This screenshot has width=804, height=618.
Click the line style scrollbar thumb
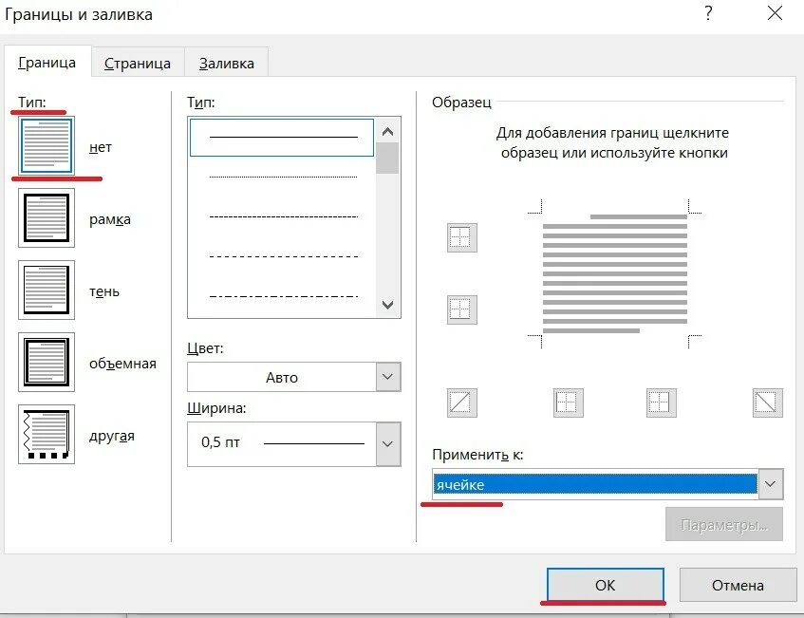pos(387,159)
